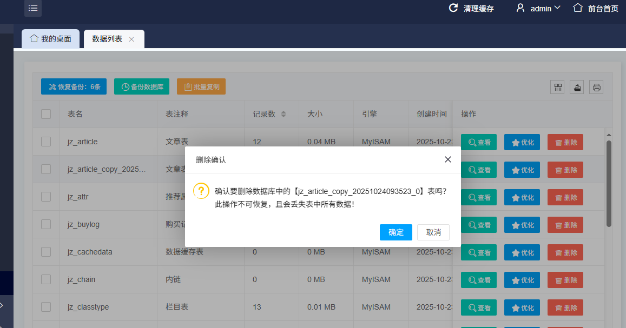Click the clear cache refresh icon
626x328 pixels.
point(453,8)
